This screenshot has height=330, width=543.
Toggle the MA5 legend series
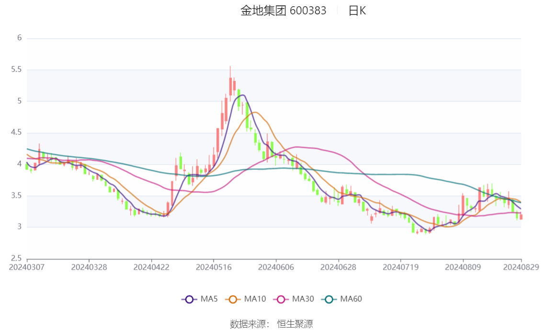pyautogui.click(x=200, y=299)
